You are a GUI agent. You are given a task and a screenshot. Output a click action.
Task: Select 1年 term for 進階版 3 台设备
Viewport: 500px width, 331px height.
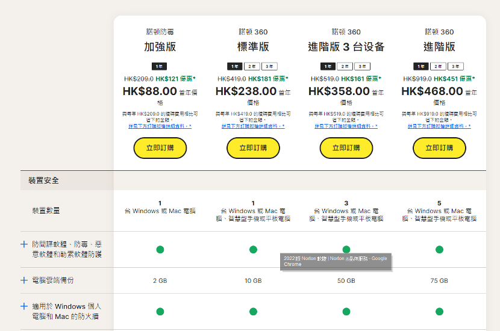328,66
